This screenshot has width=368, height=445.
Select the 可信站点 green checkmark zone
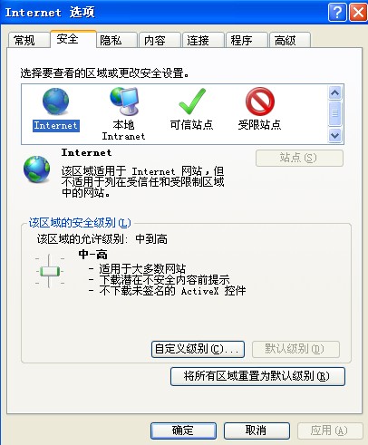[x=192, y=102]
